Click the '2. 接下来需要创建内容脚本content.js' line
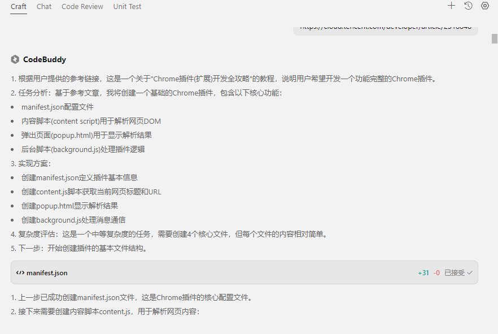The height and width of the screenshot is (334, 498). coord(105,311)
